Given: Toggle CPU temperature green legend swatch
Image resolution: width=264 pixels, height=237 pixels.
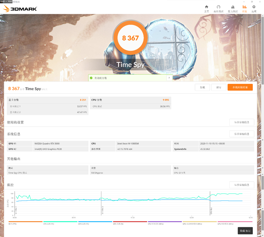Looking at the screenshot, I should (60, 222).
